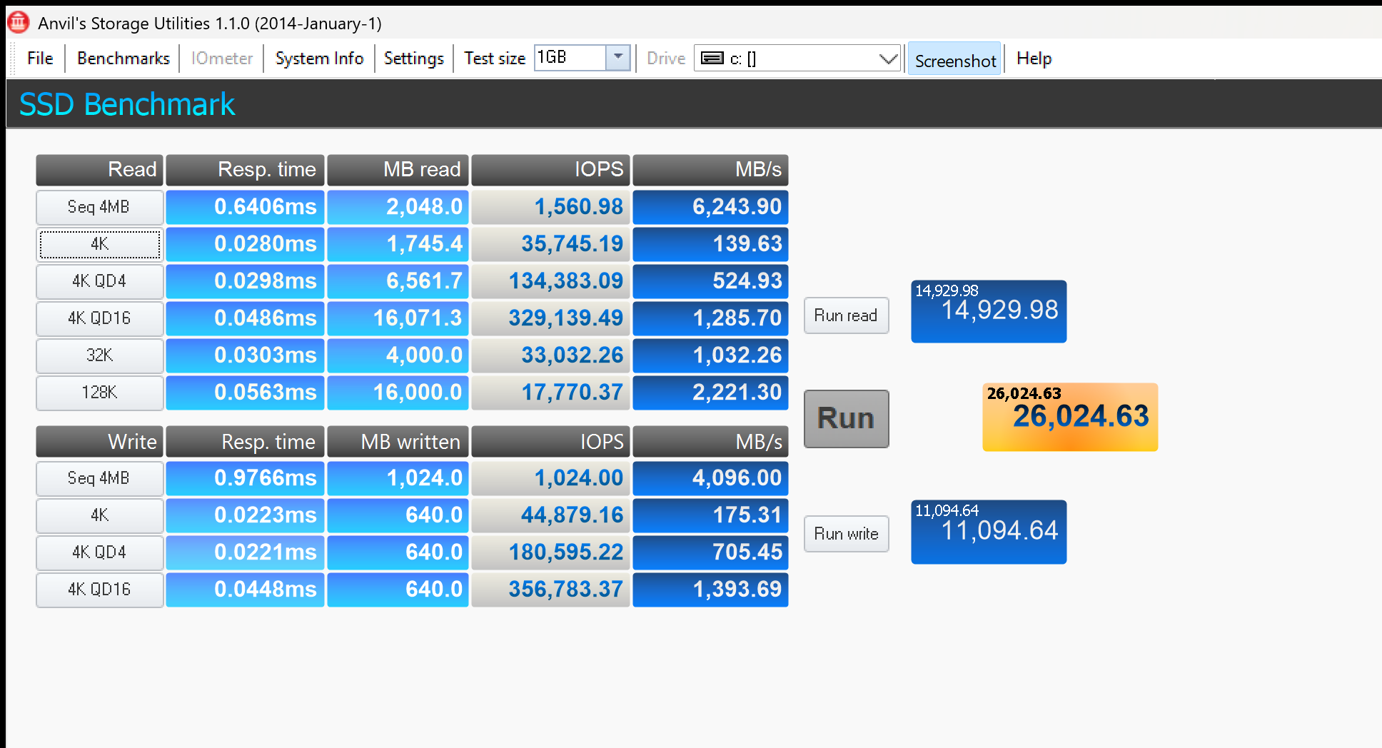Image resolution: width=1382 pixels, height=748 pixels.
Task: Click the Anvil's Storage Utilities app icon
Action: 18,23
